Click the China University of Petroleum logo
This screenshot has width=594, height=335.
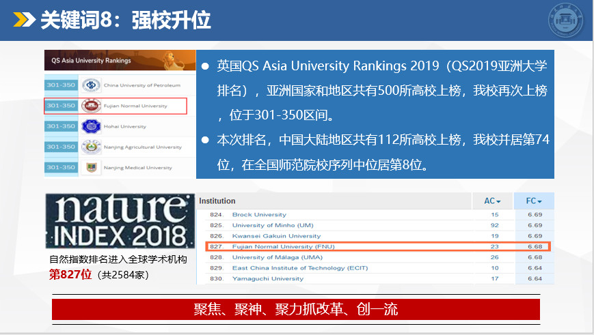[x=91, y=85]
